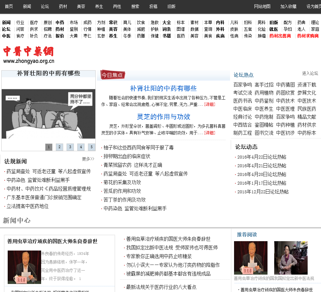
Task: Click the 中医中药网 site logo
Action: coord(29,55)
